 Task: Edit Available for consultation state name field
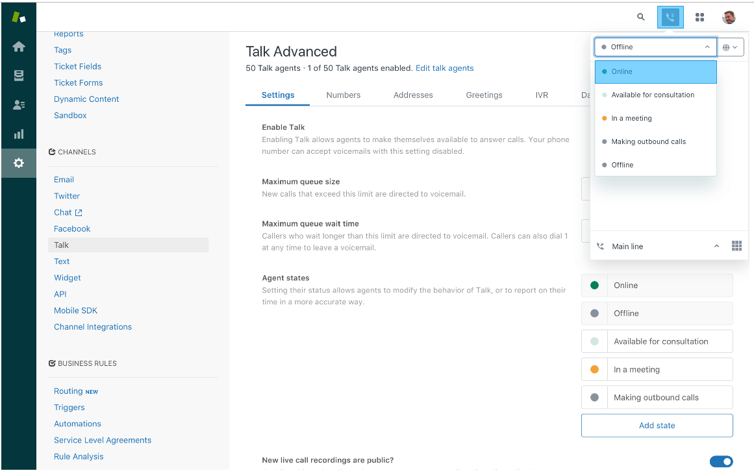coord(670,341)
